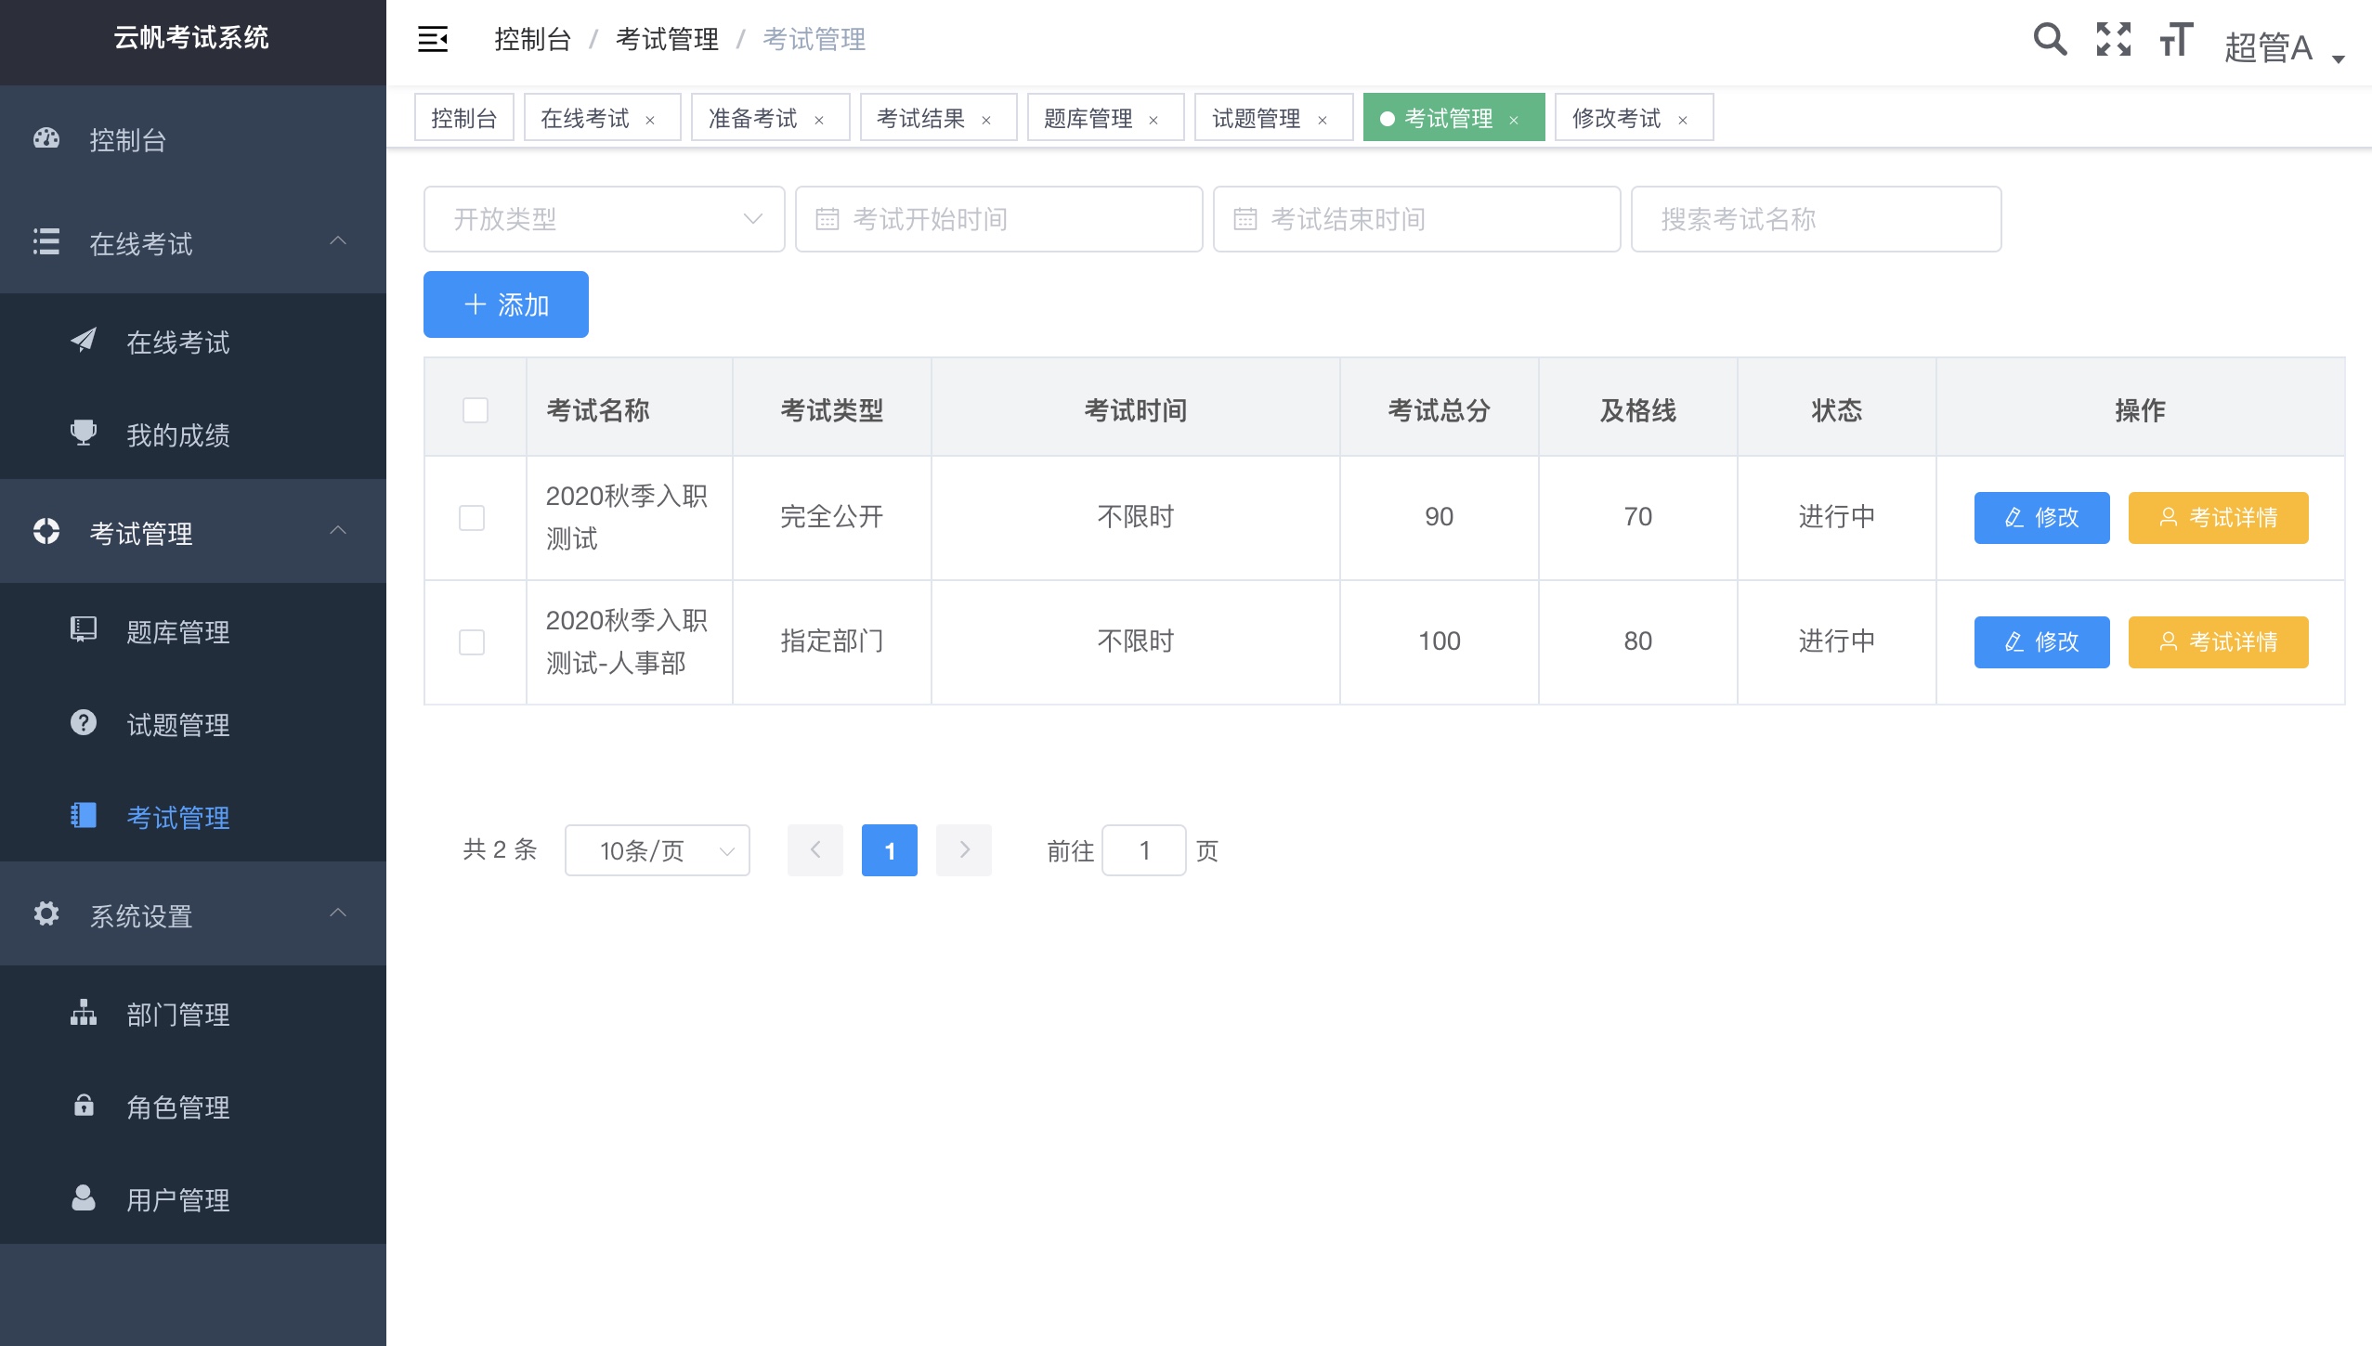Click the 部门管理 org-chart icon in sidebar
This screenshot has width=2372, height=1346.
(83, 1013)
